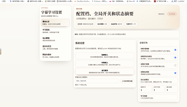Click the 字幕学习设置 sidebar title
This screenshot has width=187, height=107.
pyautogui.click(x=51, y=12)
